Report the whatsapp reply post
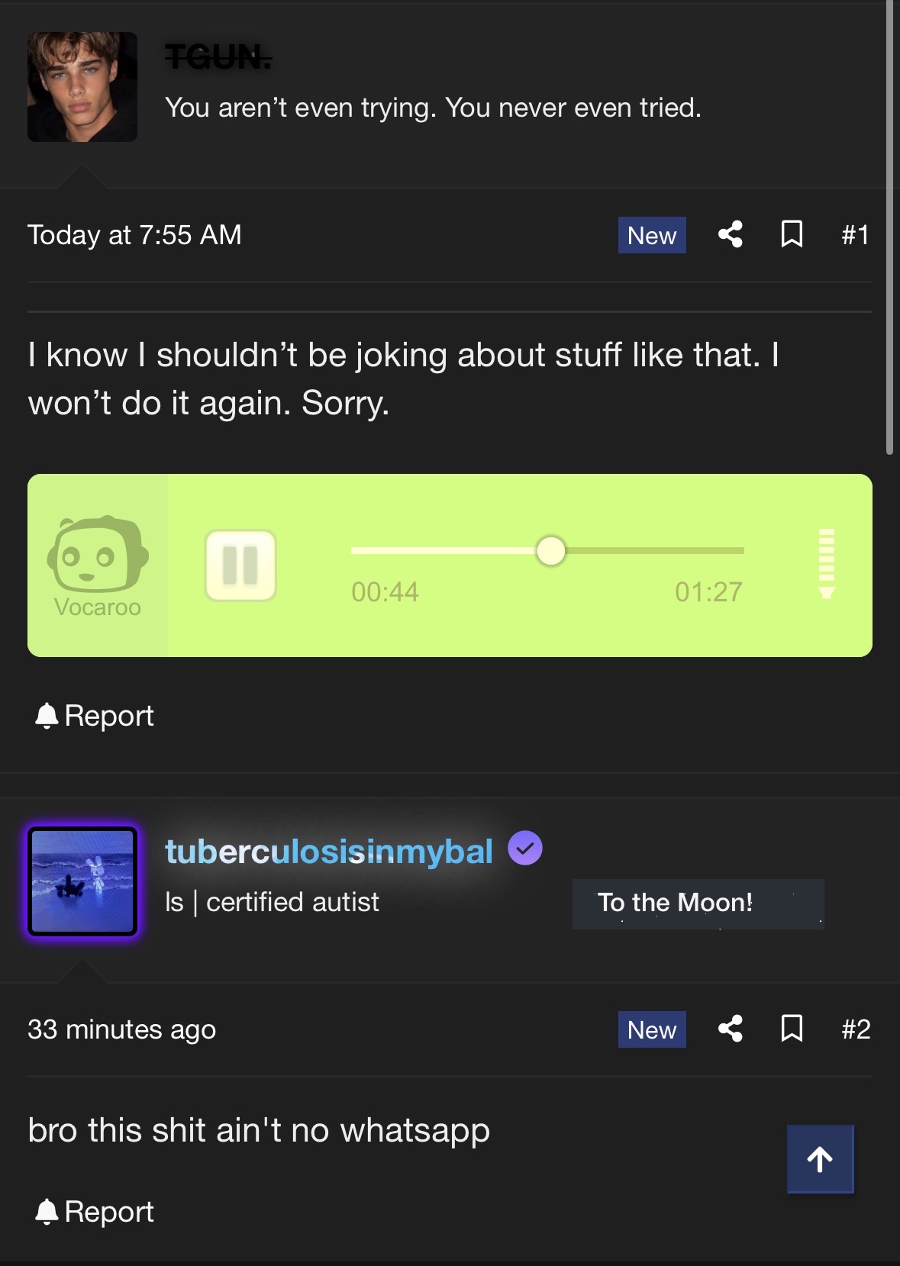900x1266 pixels. (x=95, y=1212)
